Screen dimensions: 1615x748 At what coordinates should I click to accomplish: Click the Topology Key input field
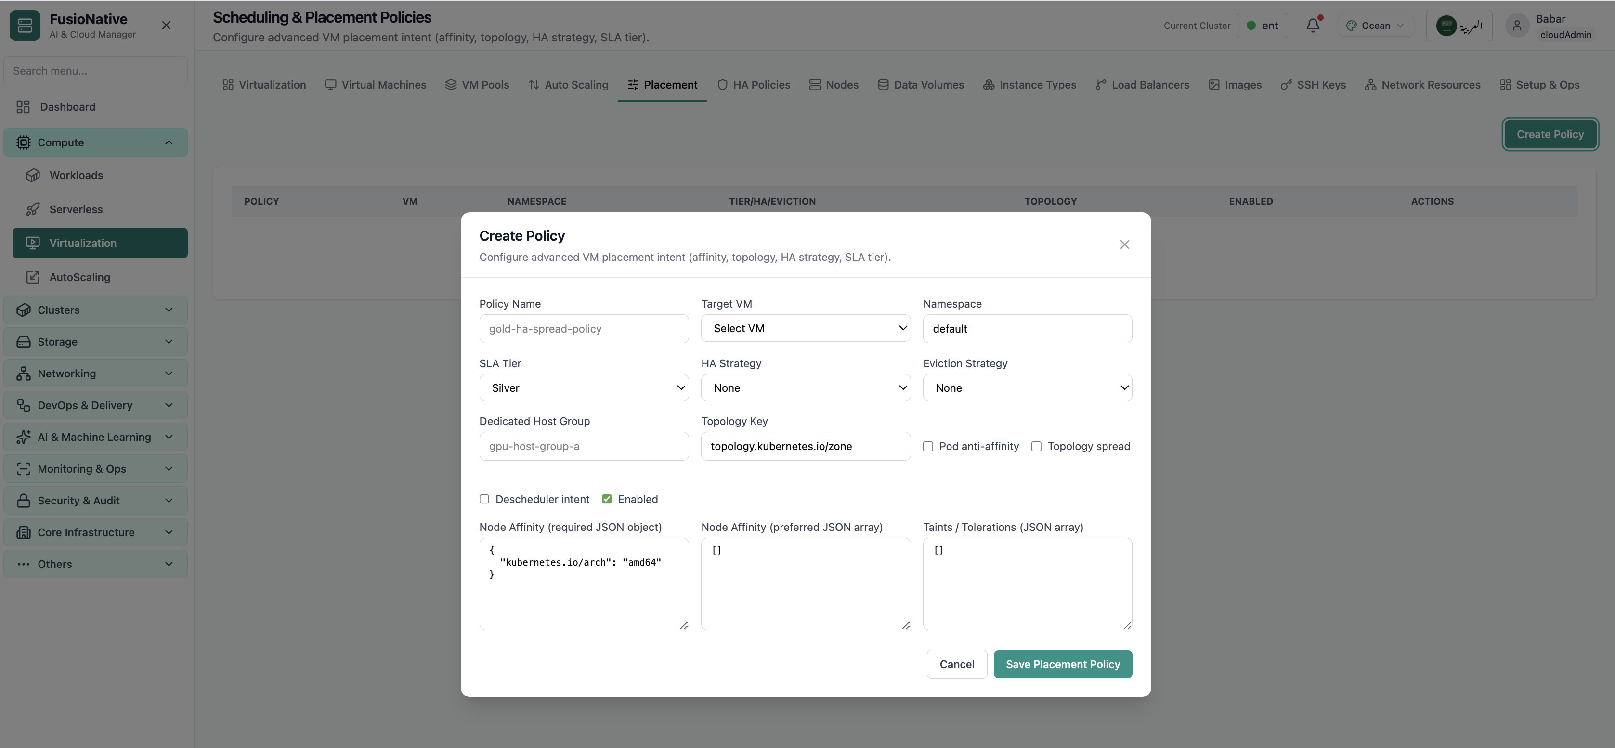click(806, 447)
